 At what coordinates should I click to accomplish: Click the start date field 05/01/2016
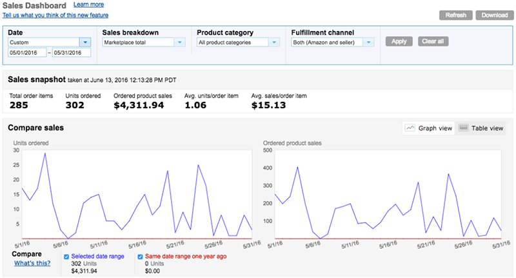27,54
